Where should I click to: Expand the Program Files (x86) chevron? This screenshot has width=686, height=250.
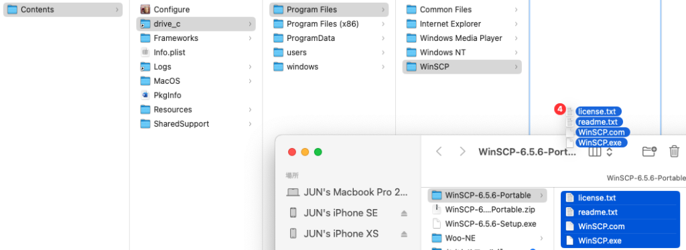click(x=383, y=24)
